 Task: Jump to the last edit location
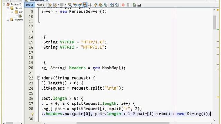click(x=50, y=5)
